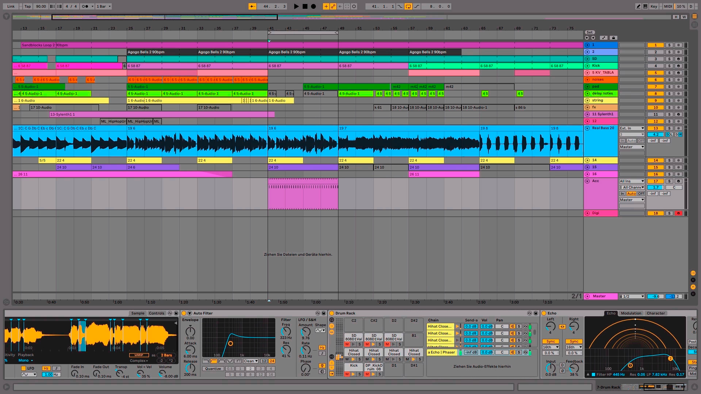Open Echo device's Modulation tab
This screenshot has height=394, width=701.
(x=631, y=313)
